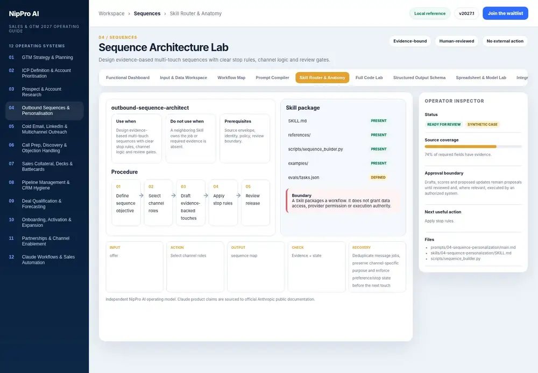Switch to Functional Dashboard tab
The image size is (538, 373).
tap(128, 77)
